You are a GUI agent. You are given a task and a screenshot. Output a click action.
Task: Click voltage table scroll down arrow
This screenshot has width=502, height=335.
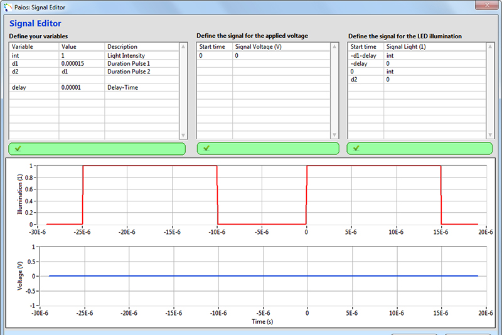(334, 135)
